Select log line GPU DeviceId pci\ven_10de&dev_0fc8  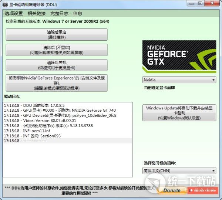[x=67, y=115]
